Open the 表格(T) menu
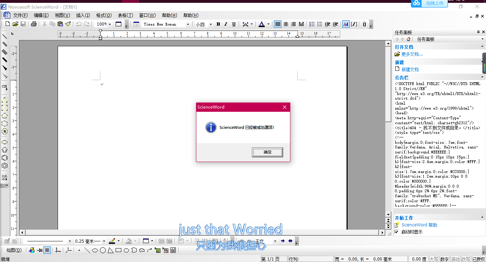486x262 pixels. (x=125, y=15)
